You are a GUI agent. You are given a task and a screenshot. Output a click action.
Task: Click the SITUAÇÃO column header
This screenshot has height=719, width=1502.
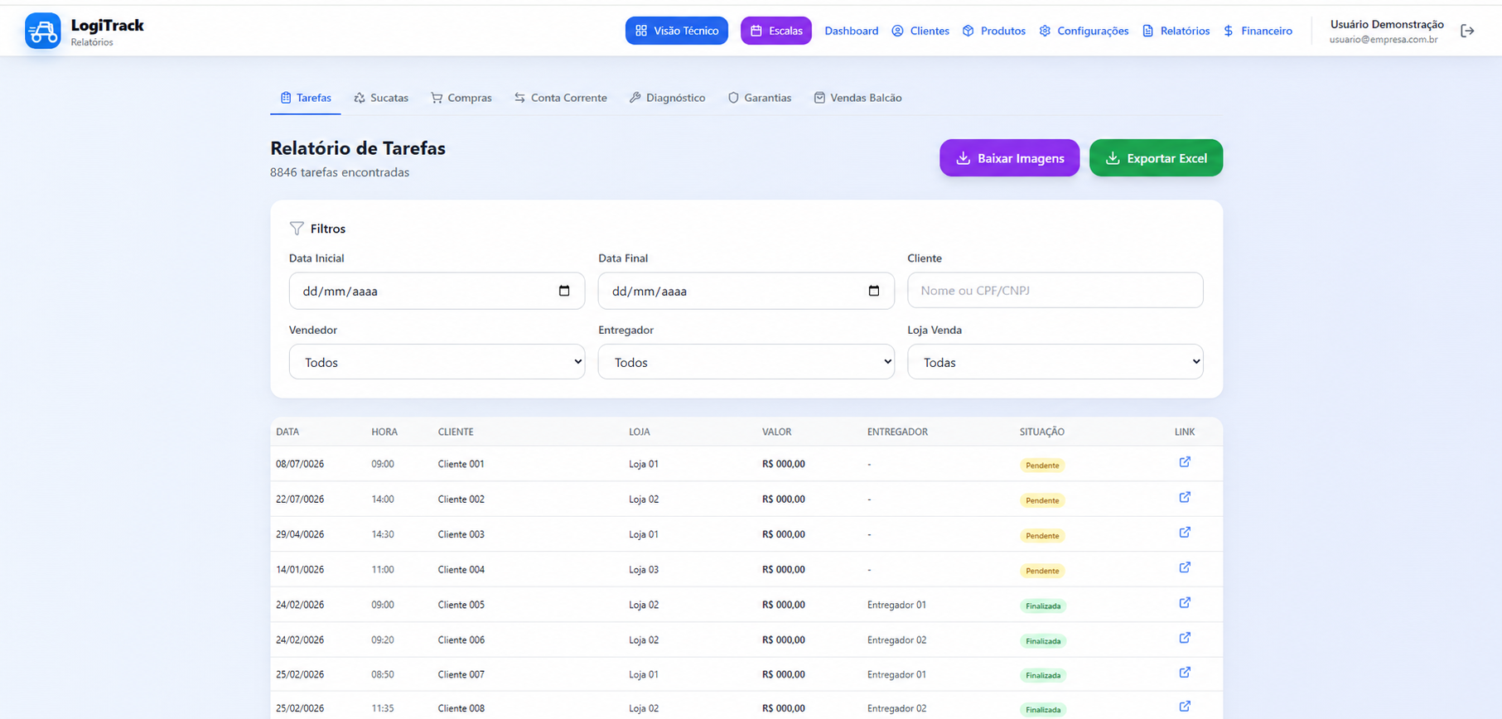[1041, 432]
